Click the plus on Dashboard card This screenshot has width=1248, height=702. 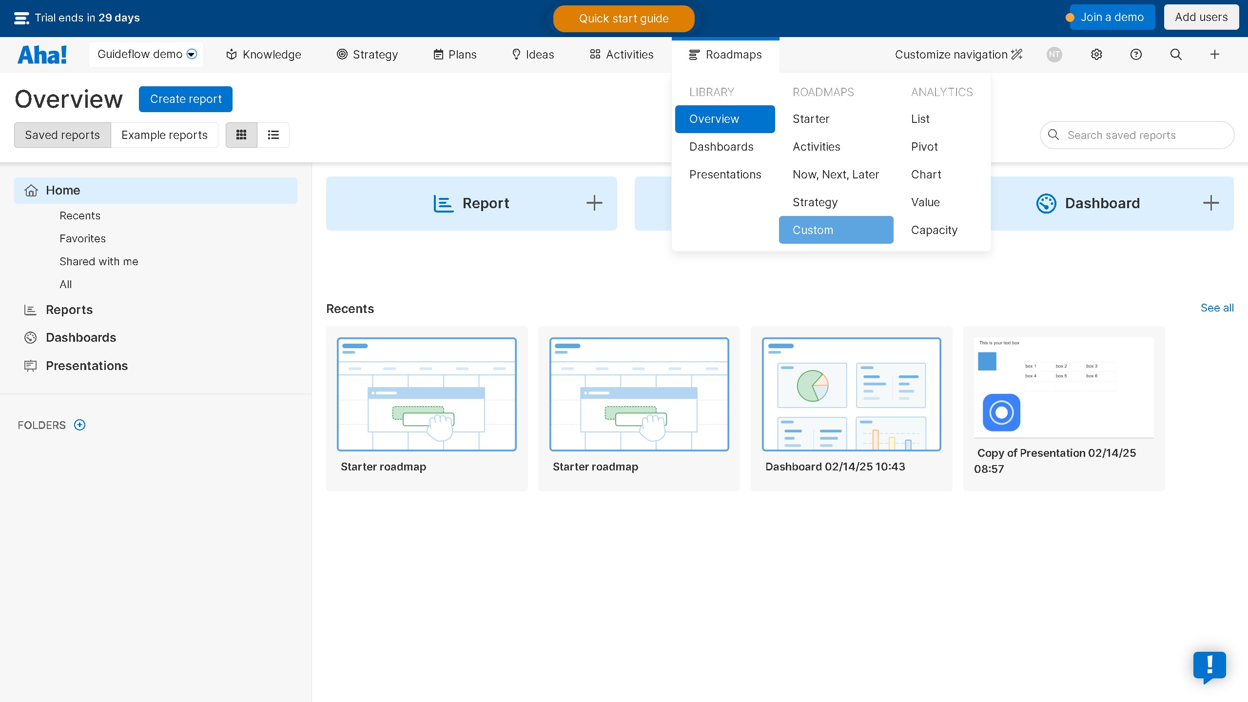[x=1211, y=203]
